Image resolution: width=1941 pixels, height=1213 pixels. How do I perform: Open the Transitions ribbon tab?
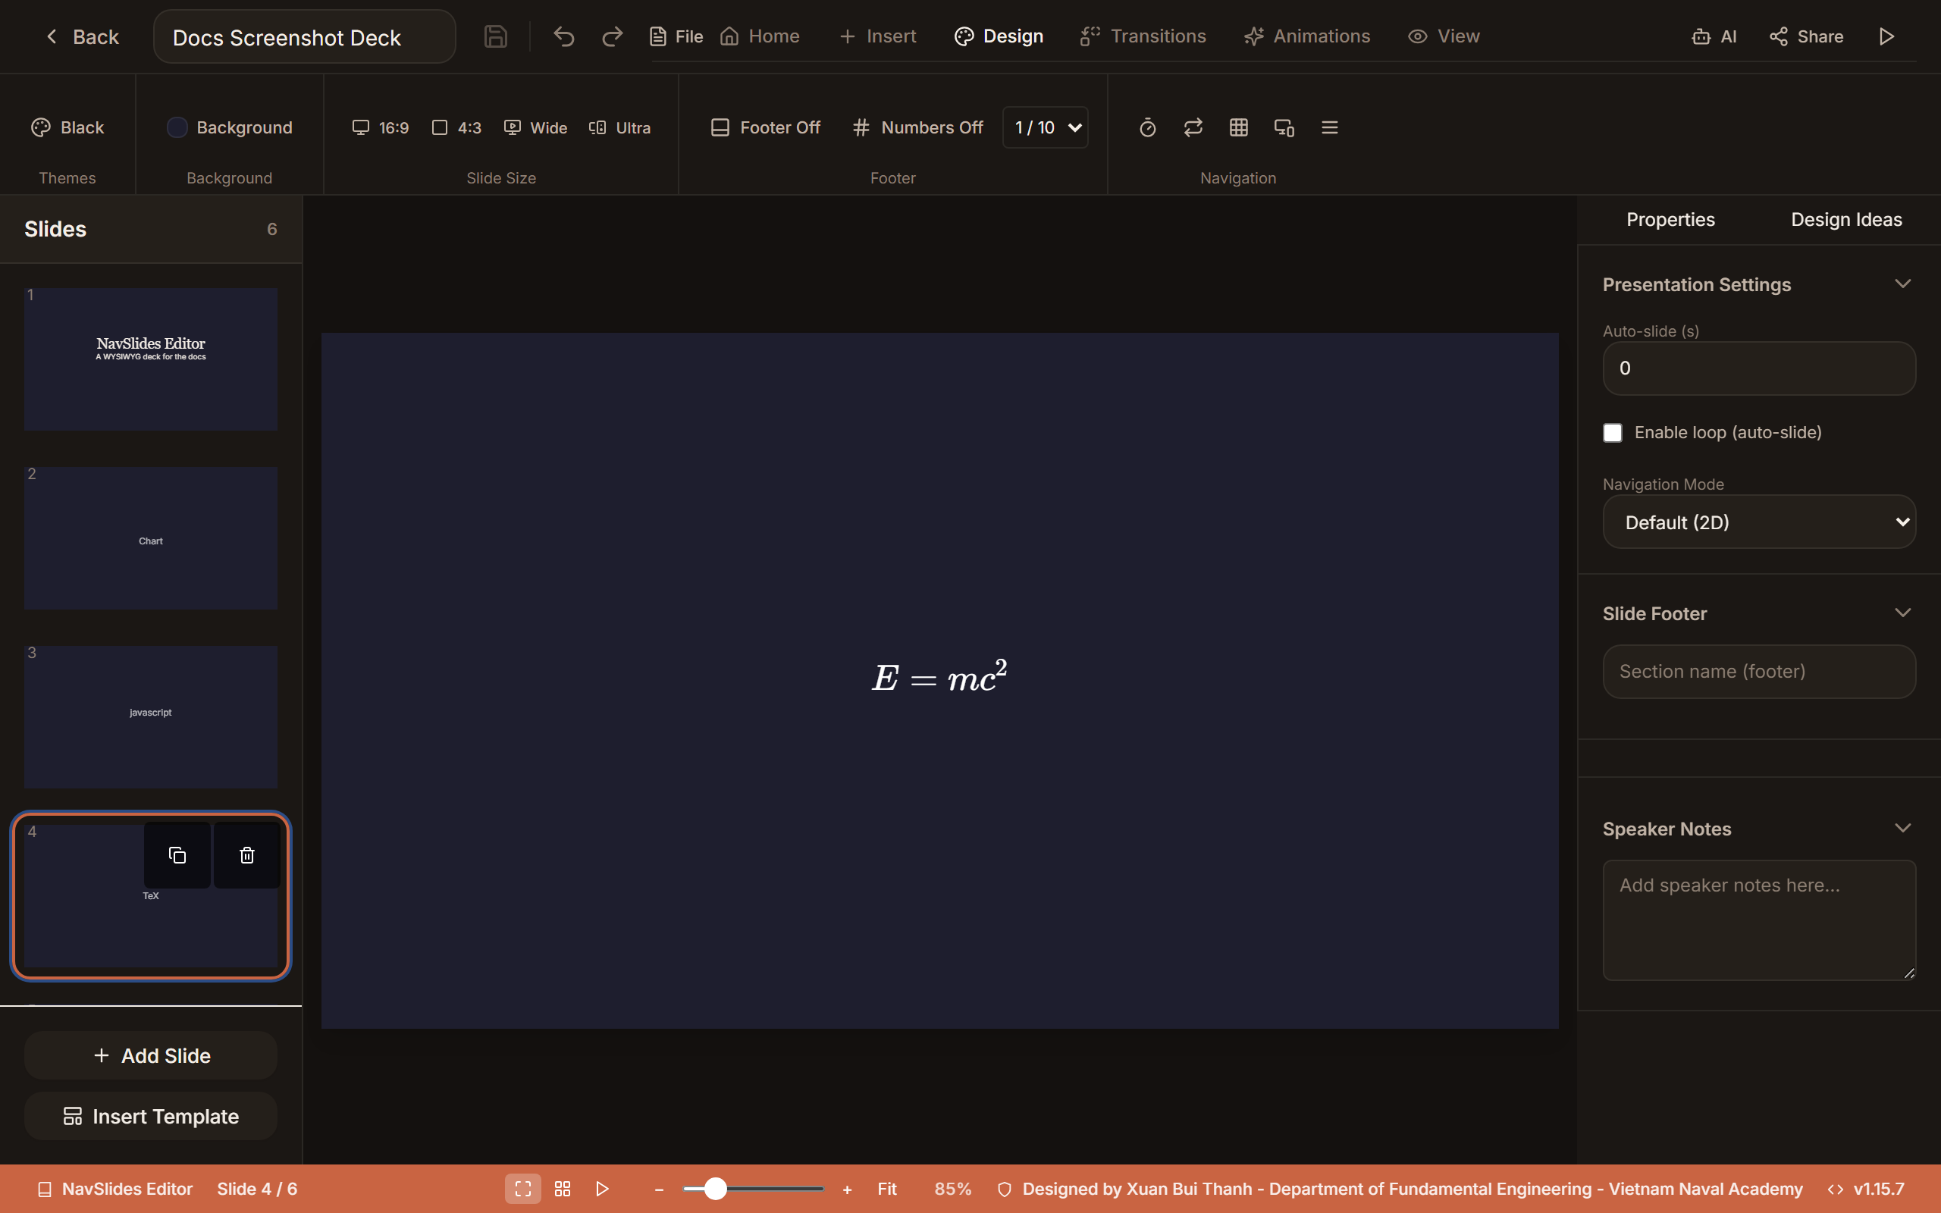tap(1143, 37)
